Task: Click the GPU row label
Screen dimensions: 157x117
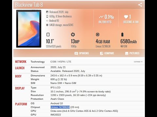Action: click(x=33, y=115)
